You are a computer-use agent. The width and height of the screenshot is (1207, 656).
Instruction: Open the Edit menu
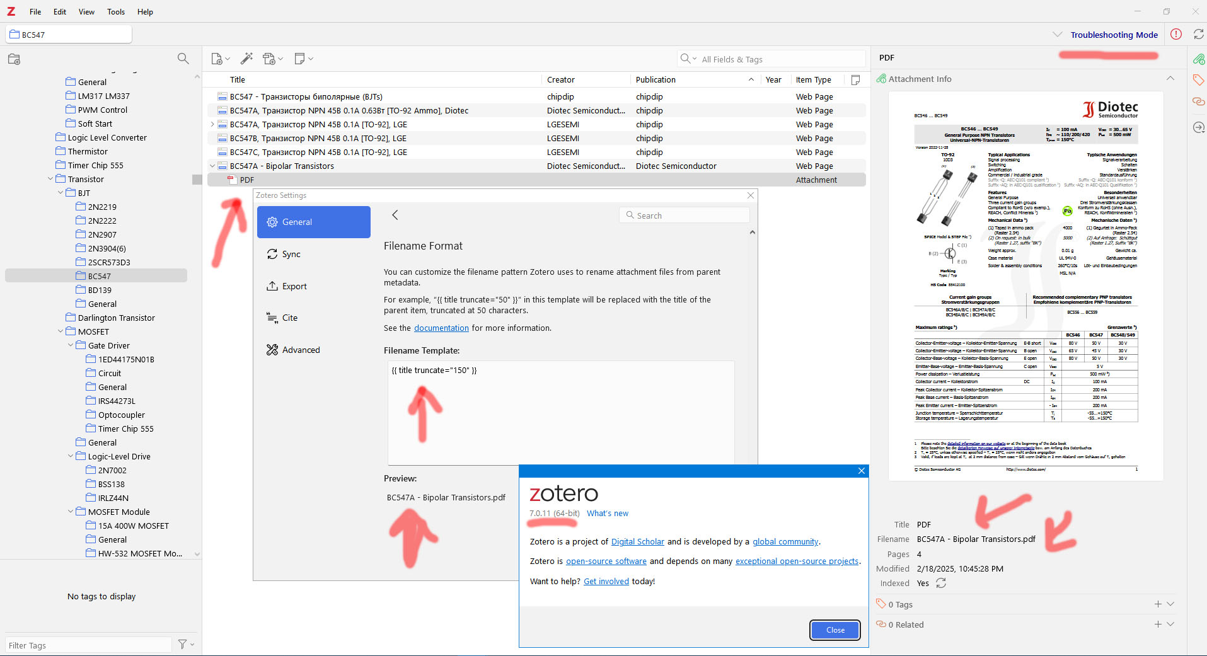(60, 11)
